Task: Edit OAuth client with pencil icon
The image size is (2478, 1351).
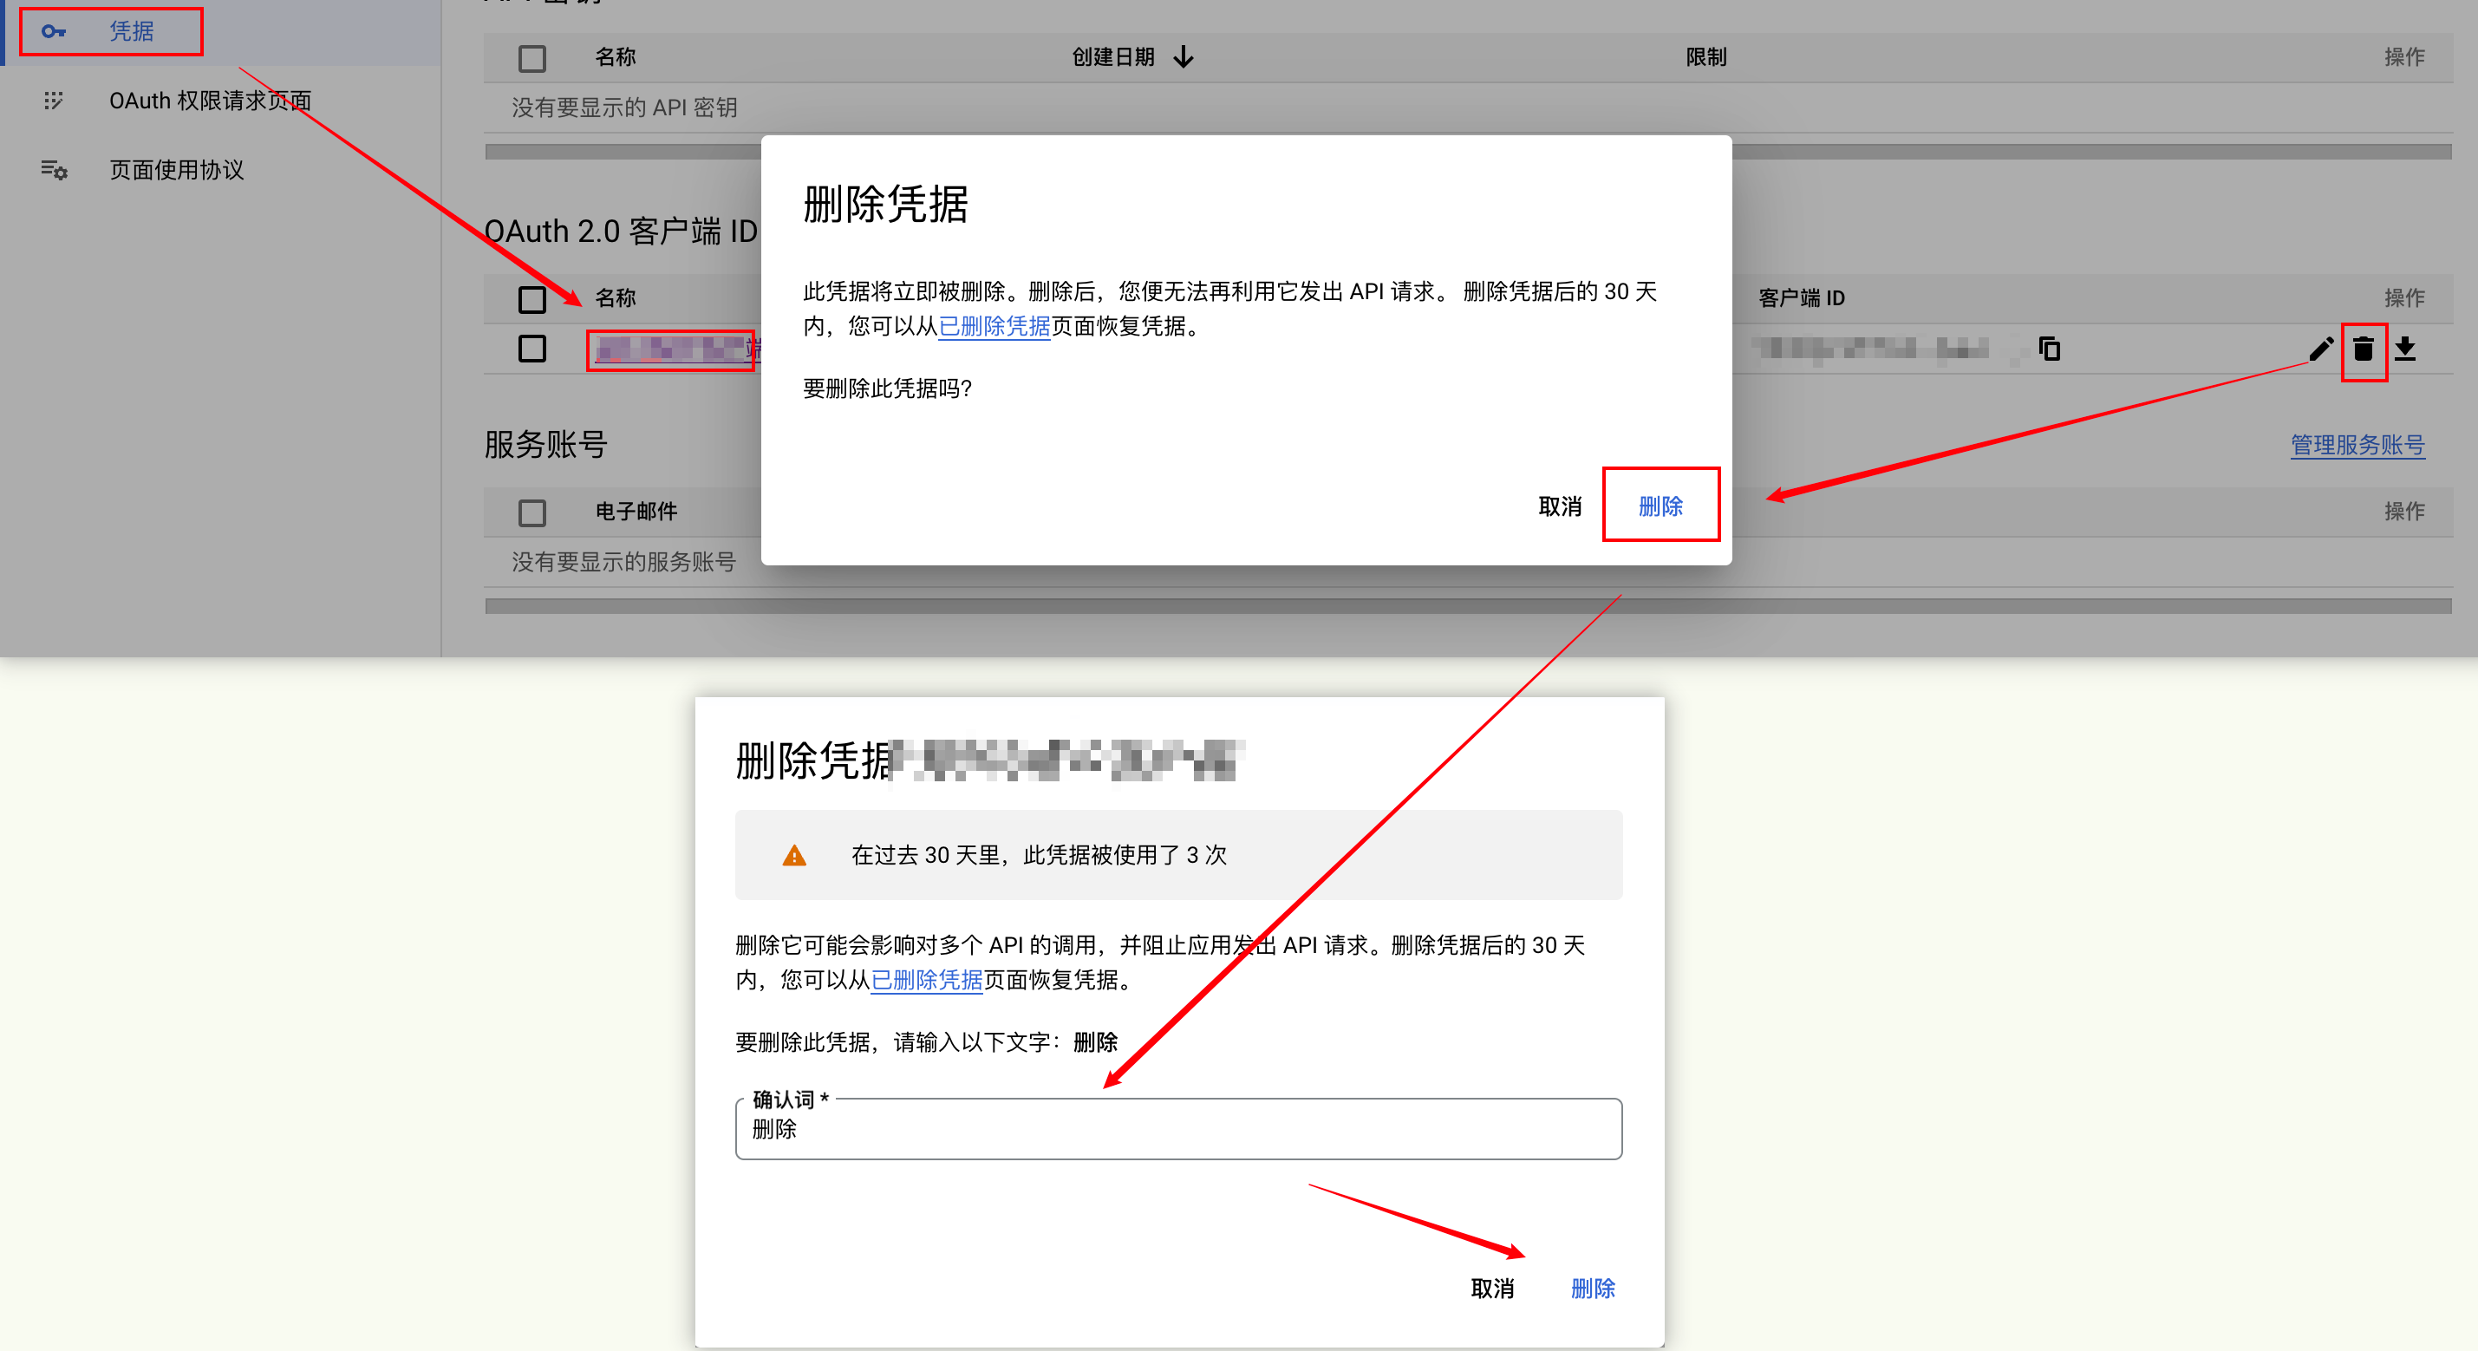Action: [2321, 349]
